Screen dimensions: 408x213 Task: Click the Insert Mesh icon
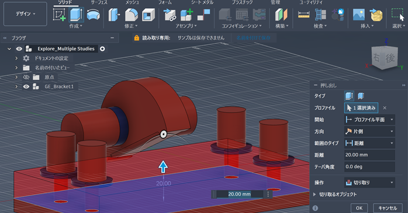tap(376, 15)
